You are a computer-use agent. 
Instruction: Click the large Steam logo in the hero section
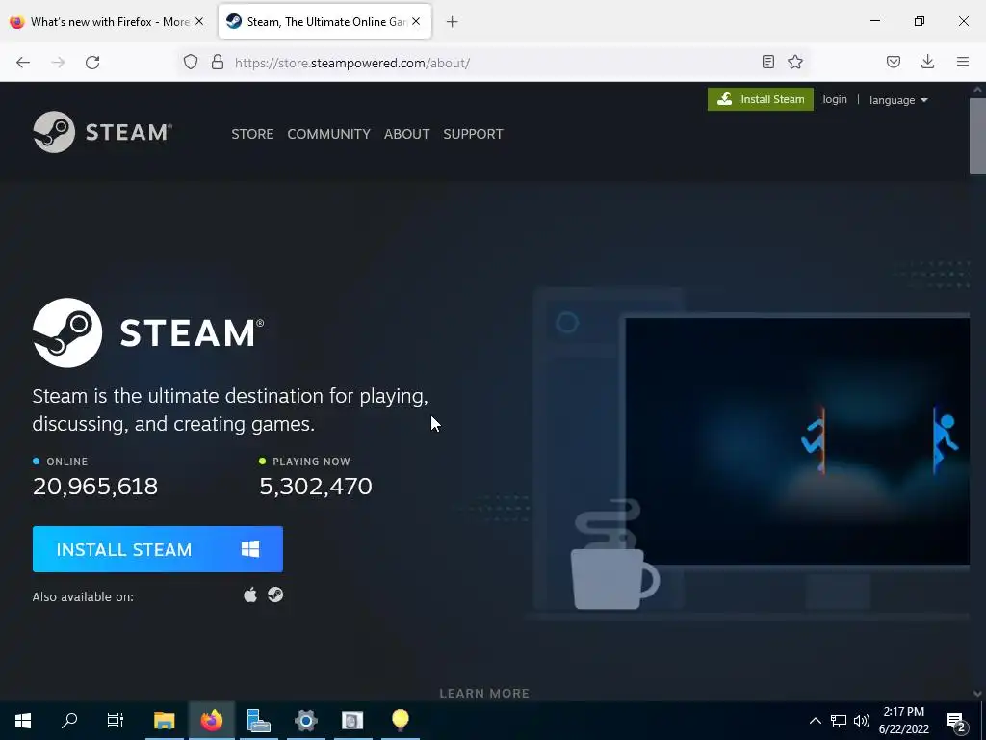[x=148, y=332]
